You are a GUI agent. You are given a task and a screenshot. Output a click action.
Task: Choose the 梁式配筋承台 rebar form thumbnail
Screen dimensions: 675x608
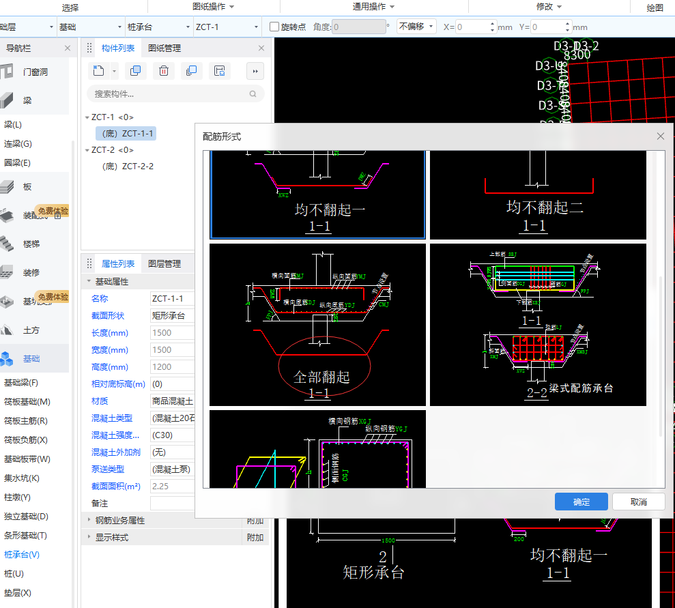(538, 324)
